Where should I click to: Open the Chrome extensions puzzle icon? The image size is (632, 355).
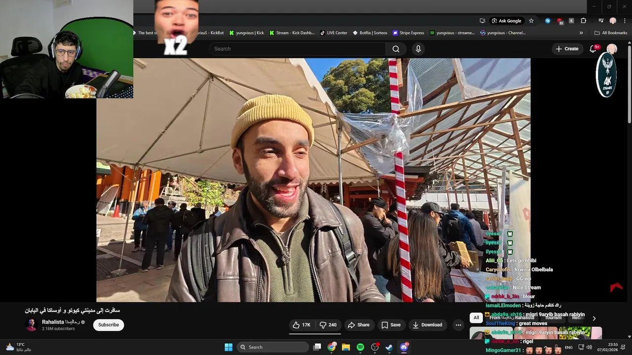click(584, 21)
